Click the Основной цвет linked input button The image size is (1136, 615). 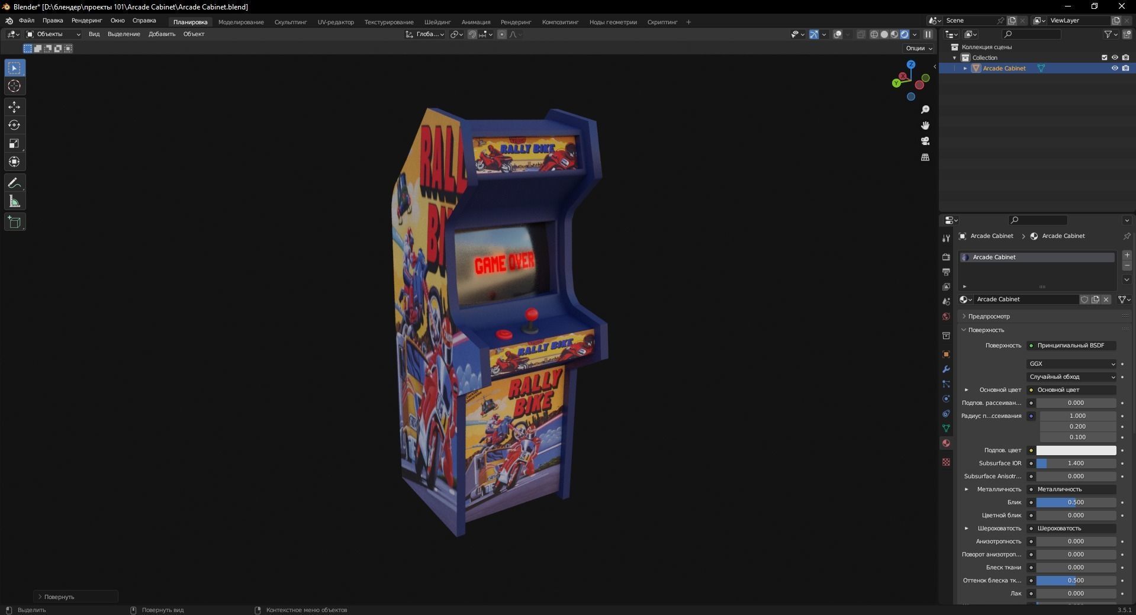tap(1071, 390)
